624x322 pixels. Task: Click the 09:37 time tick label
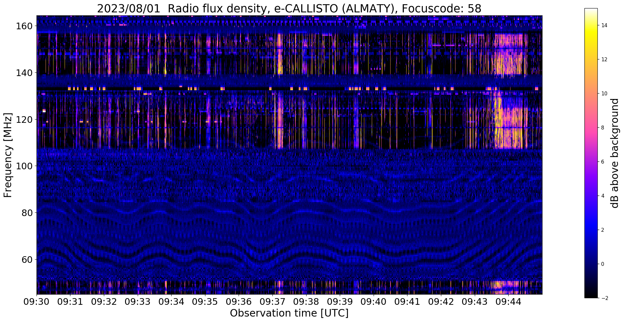273,301
